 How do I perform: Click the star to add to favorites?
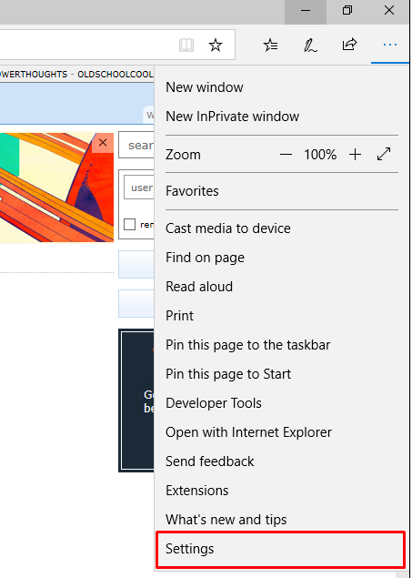(x=216, y=45)
